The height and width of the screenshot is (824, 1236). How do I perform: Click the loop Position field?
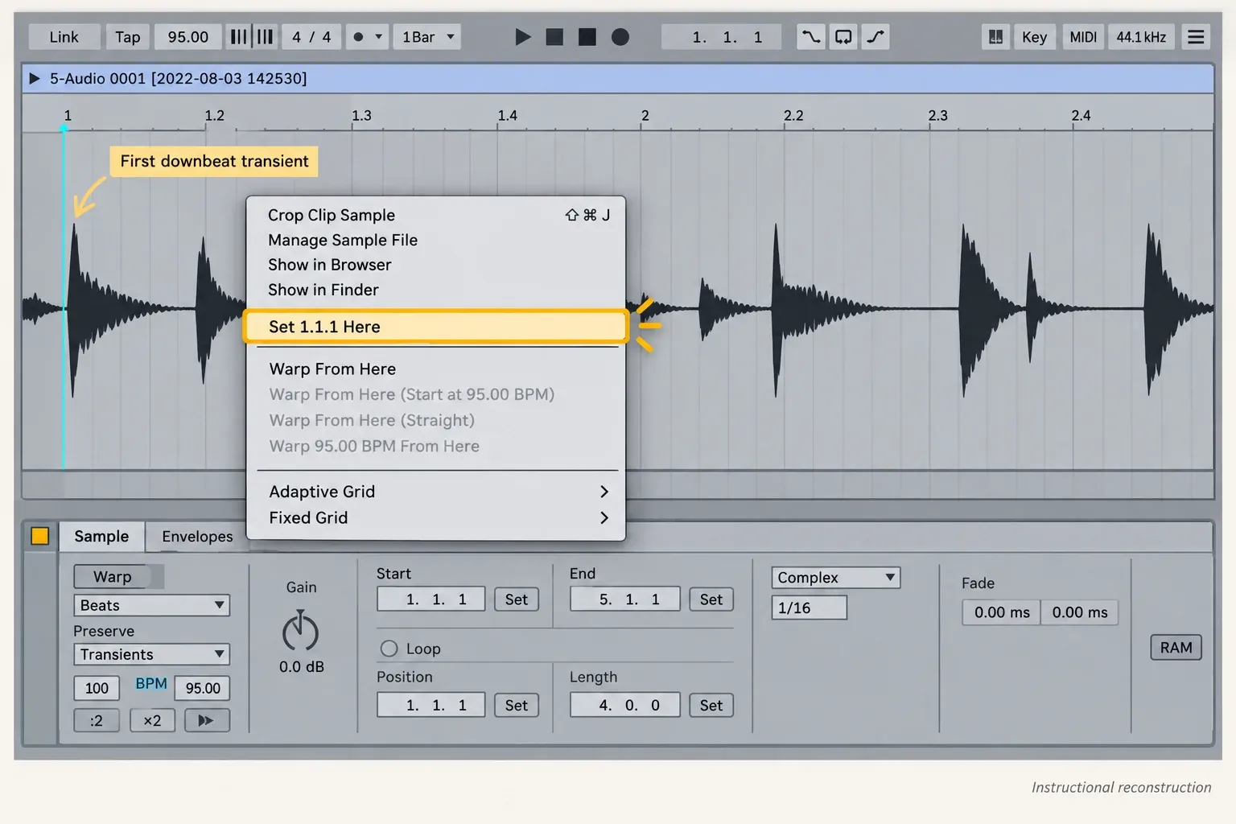point(431,705)
